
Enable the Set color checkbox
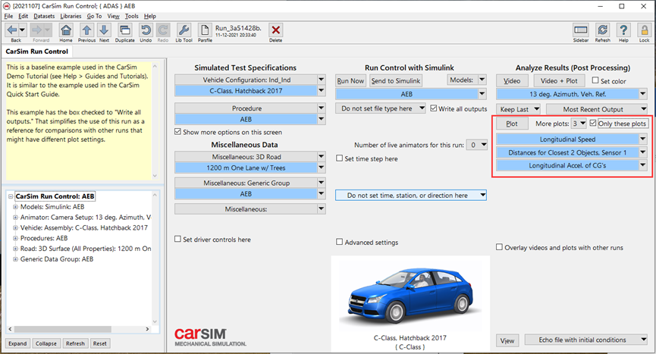595,80
